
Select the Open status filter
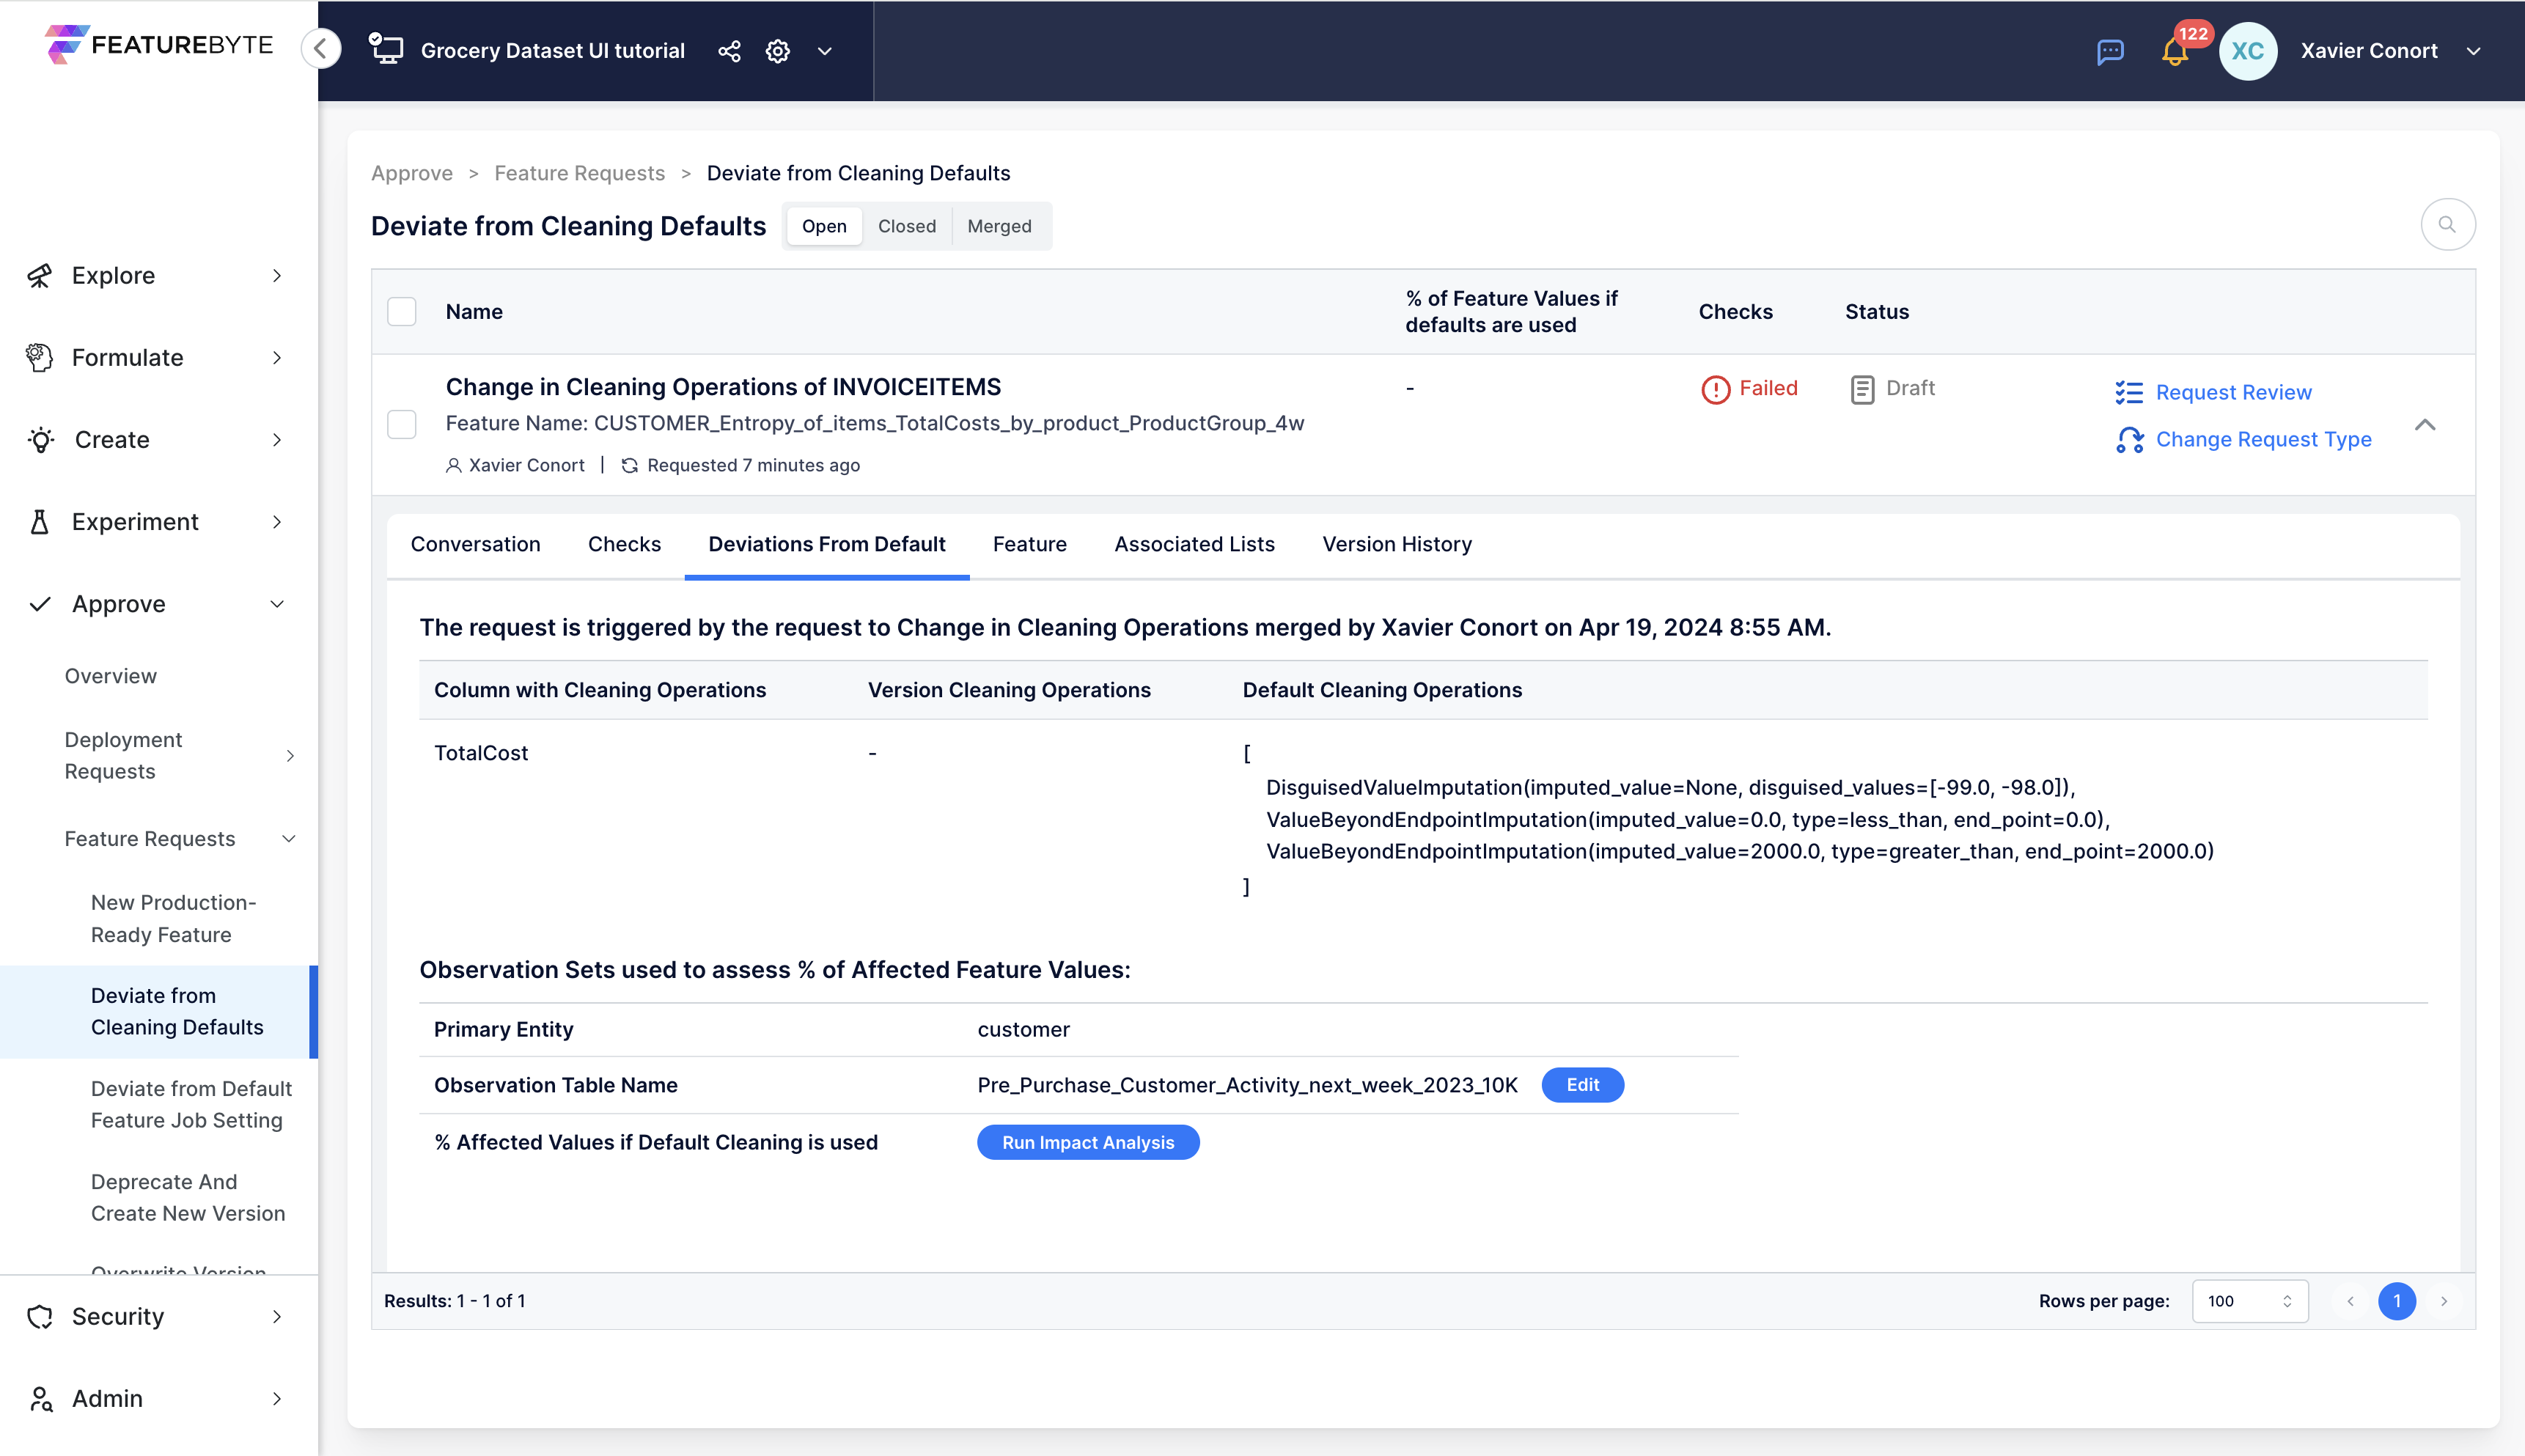coord(823,226)
